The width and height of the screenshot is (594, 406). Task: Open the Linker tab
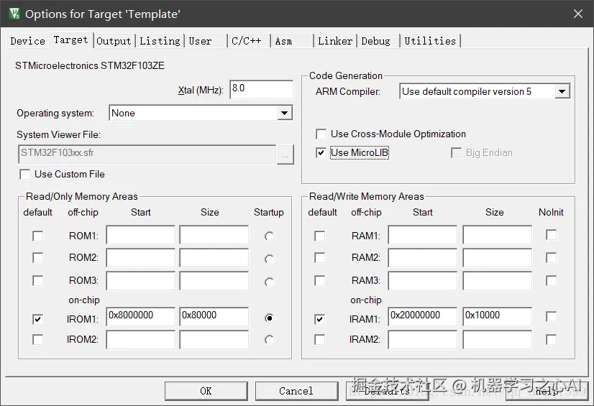[335, 41]
